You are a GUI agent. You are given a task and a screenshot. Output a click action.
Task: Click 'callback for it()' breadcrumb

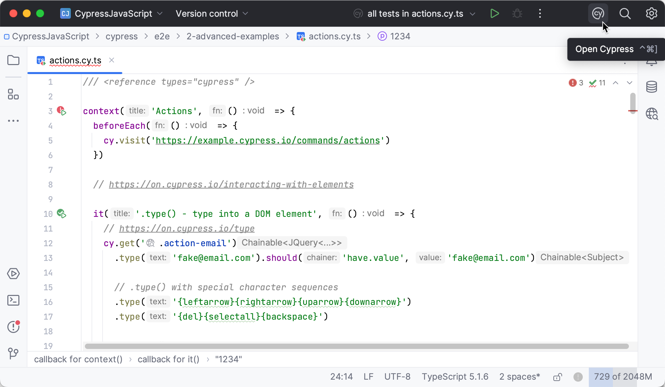click(x=168, y=359)
